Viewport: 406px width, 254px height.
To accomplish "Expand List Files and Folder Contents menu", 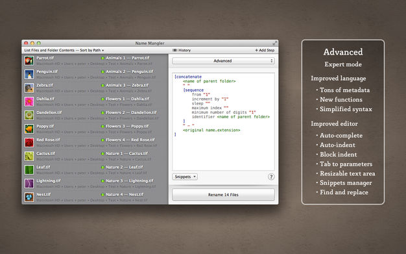I will 64,50.
